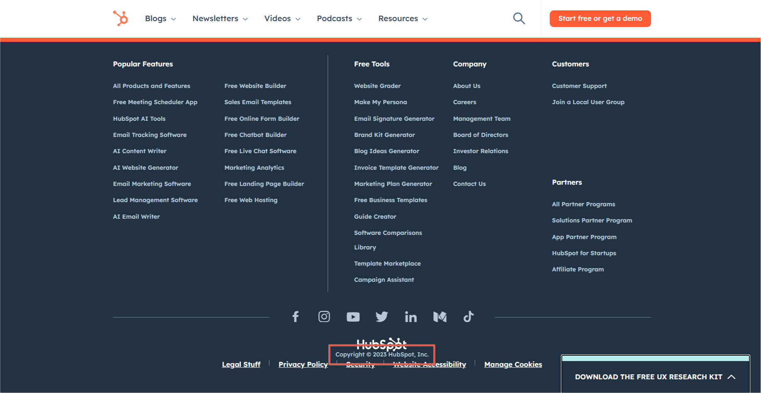
Task: Click the LinkedIn icon
Action: (x=411, y=317)
